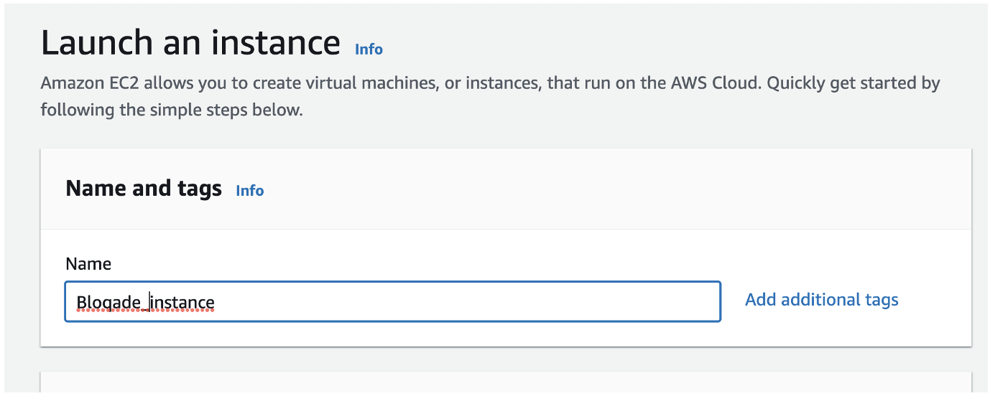990x396 pixels.
Task: Open Info link beside Name and tags
Action: [x=250, y=191]
